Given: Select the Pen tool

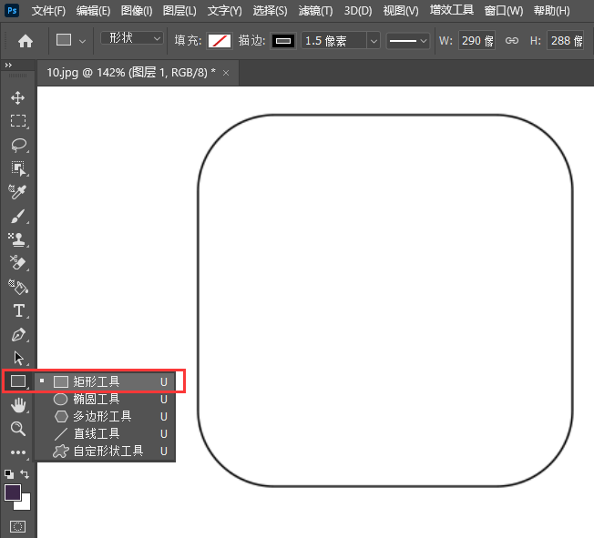Looking at the screenshot, I should coord(17,334).
